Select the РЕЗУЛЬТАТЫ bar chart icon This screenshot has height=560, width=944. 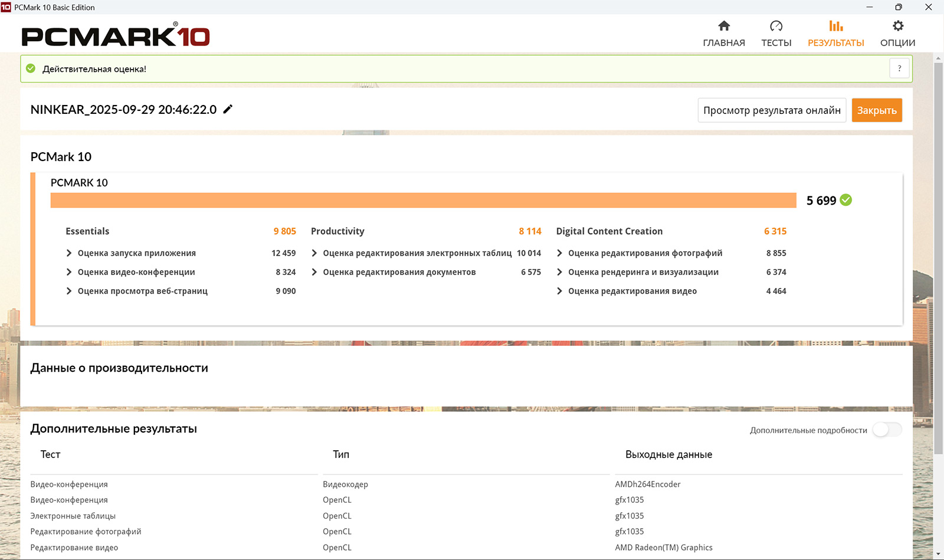[835, 26]
